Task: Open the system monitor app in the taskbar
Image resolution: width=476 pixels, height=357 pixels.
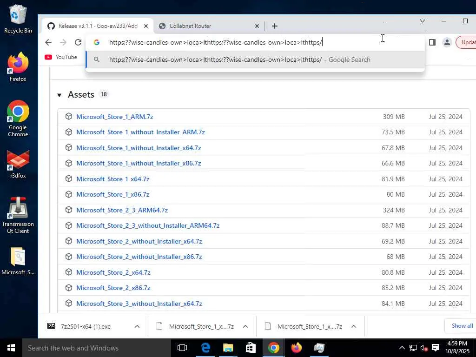Action: coord(319,348)
